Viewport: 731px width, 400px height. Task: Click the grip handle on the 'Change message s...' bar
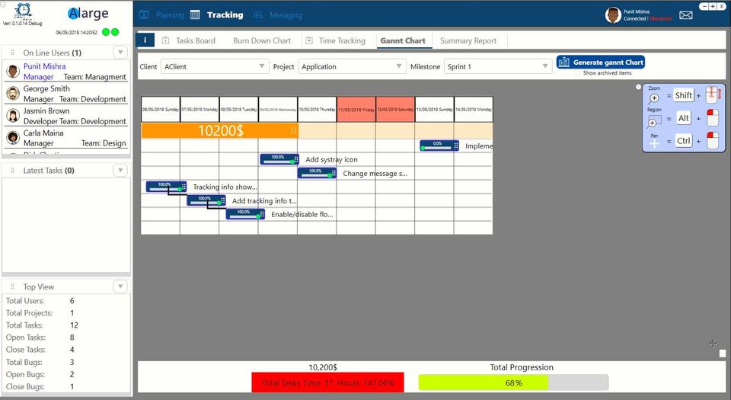tap(334, 173)
